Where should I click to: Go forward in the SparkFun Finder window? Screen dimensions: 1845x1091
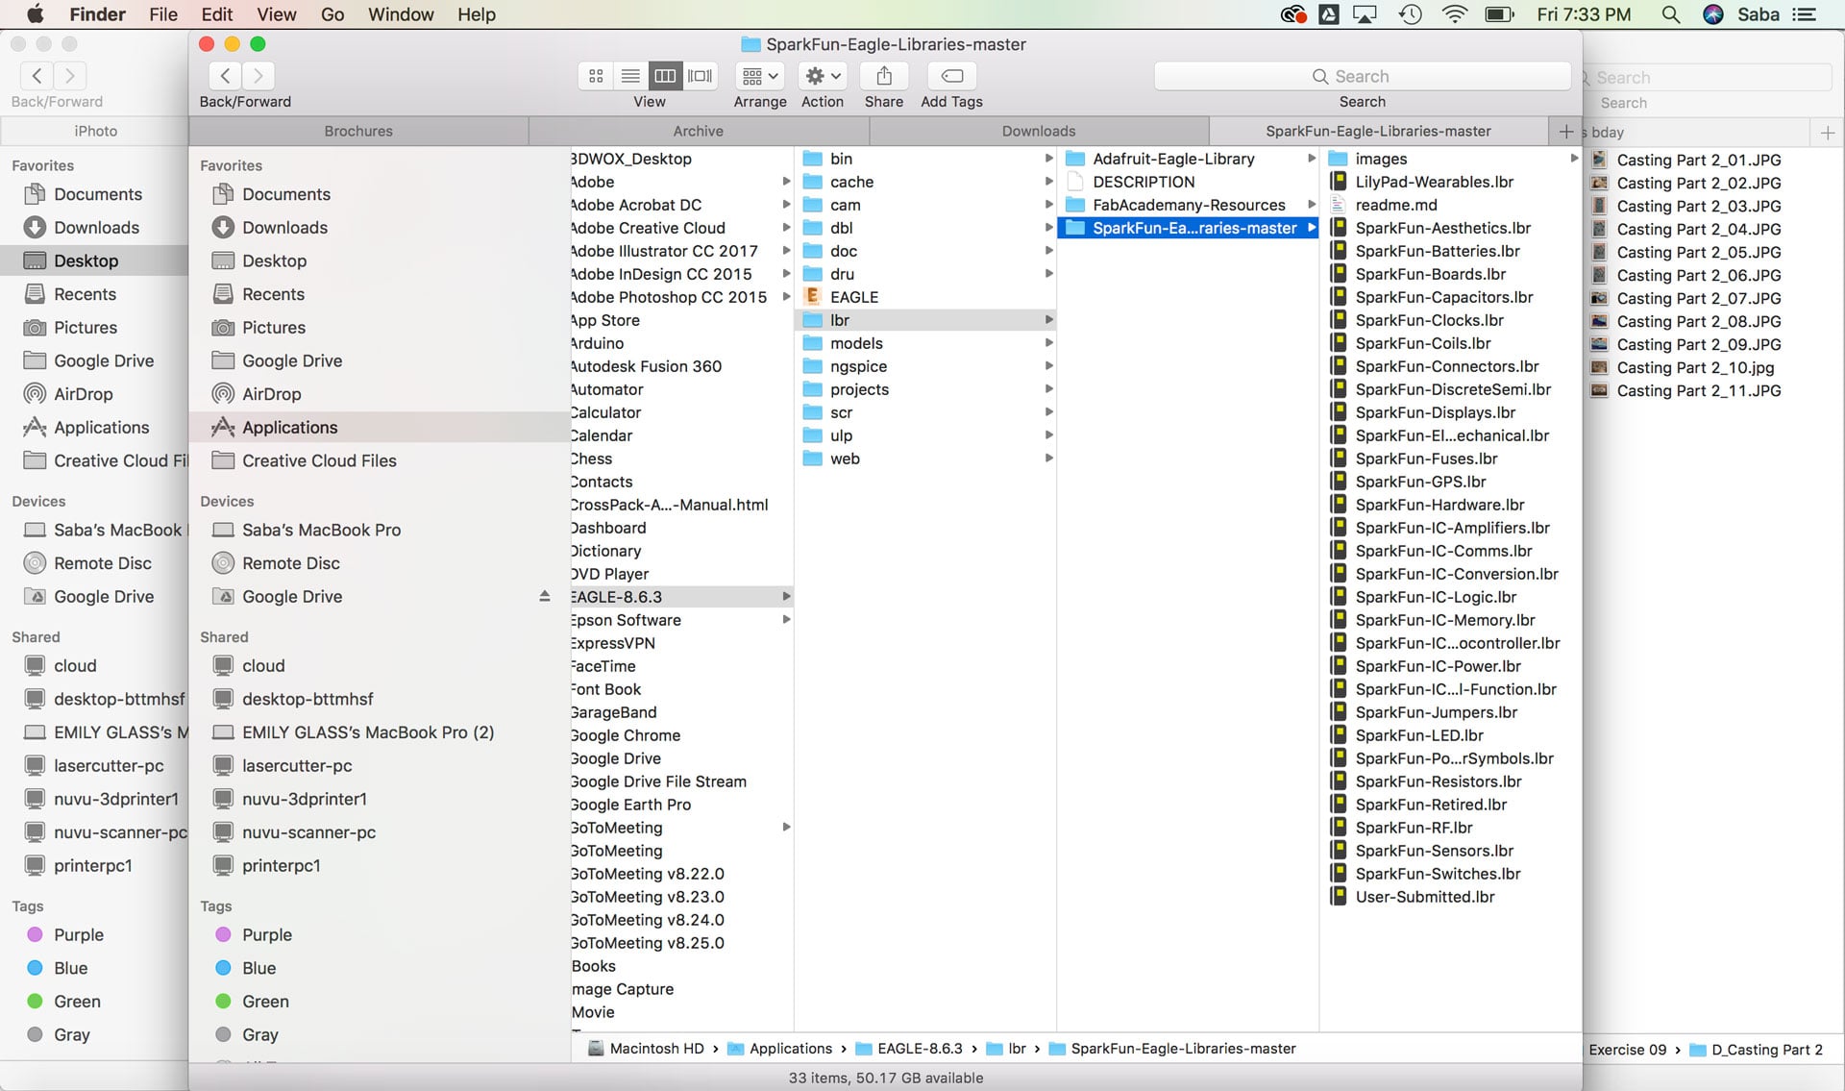(258, 76)
